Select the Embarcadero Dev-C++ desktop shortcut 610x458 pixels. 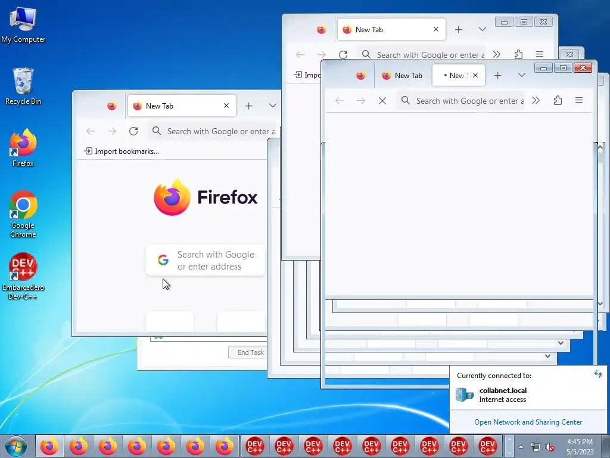tap(23, 276)
